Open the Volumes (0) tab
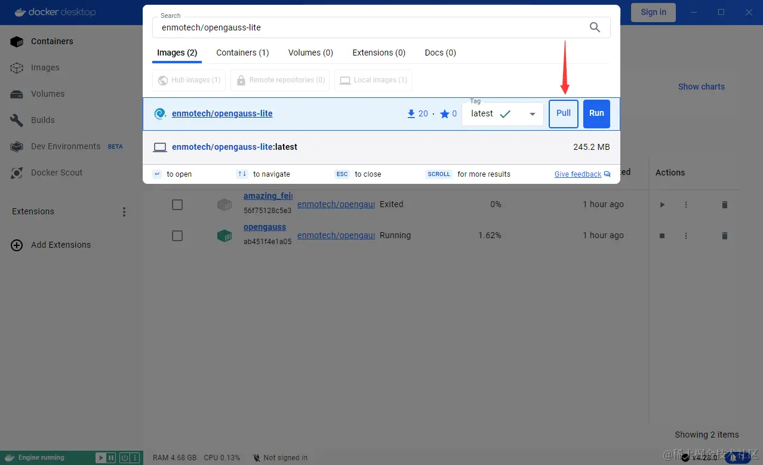 [x=310, y=53]
